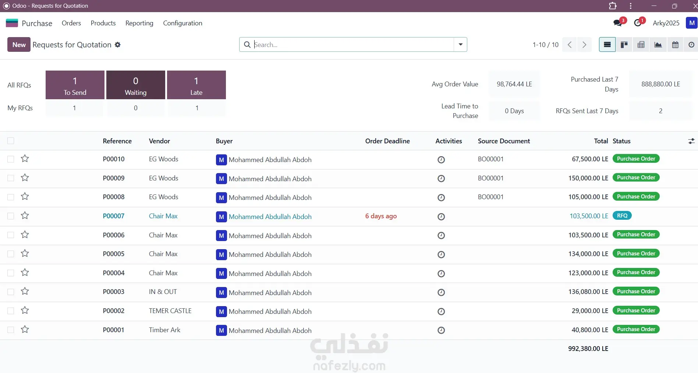Tick the checkbox for P00008
The image size is (698, 373).
[11, 197]
